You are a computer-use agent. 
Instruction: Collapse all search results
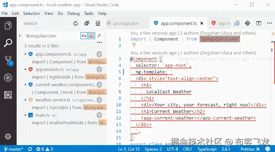[87, 24]
